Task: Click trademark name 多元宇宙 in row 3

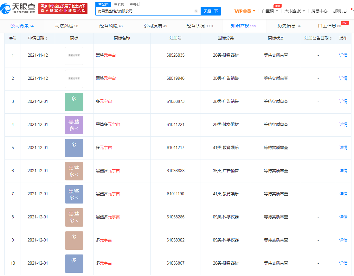Action: pos(104,102)
